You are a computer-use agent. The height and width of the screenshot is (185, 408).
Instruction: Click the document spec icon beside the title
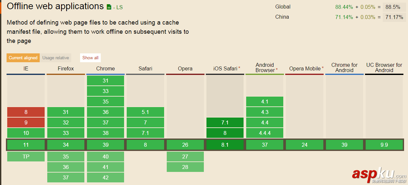tap(109, 7)
